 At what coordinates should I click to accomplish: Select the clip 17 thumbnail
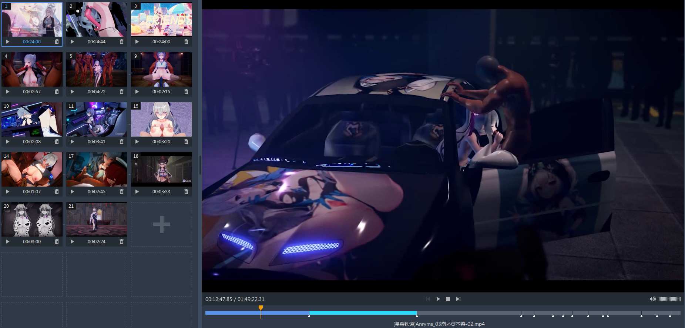(97, 169)
